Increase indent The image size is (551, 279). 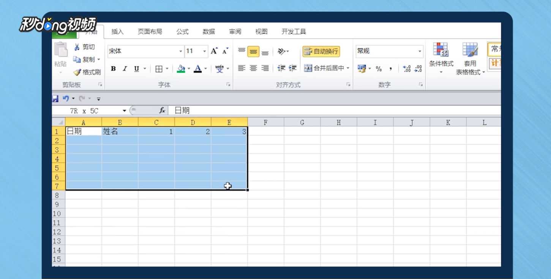(x=293, y=68)
